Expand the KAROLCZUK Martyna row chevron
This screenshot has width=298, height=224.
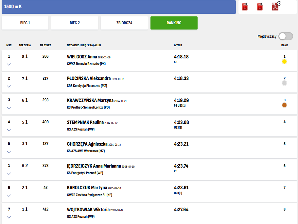pos(9,195)
